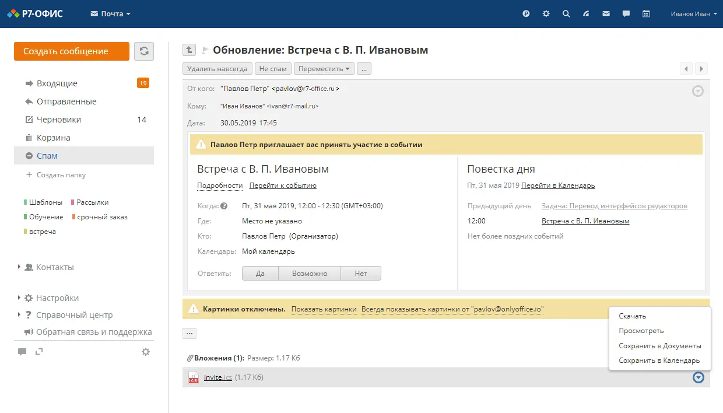Open the calendar icon in top bar
The height and width of the screenshot is (413, 723).
pos(646,14)
